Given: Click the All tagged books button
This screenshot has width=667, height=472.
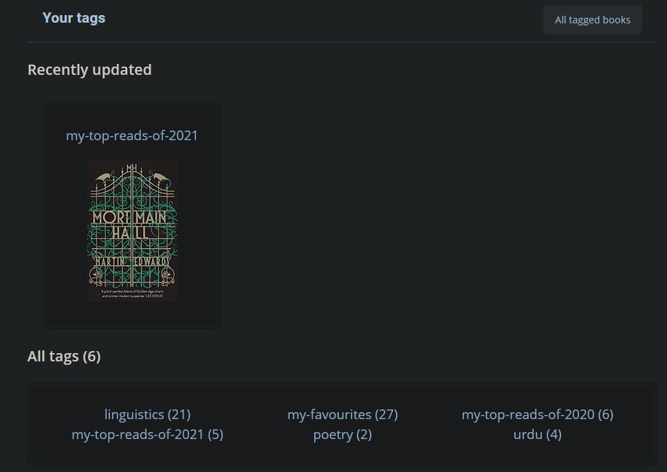Looking at the screenshot, I should pos(592,20).
